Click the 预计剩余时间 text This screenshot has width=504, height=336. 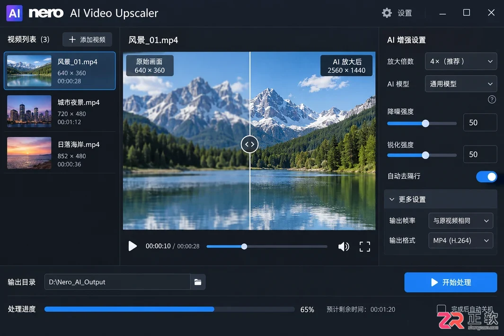point(361,309)
